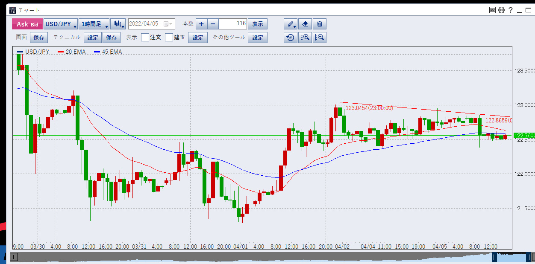Zoom out on the chart
The height and width of the screenshot is (264, 535).
pyautogui.click(x=320, y=38)
